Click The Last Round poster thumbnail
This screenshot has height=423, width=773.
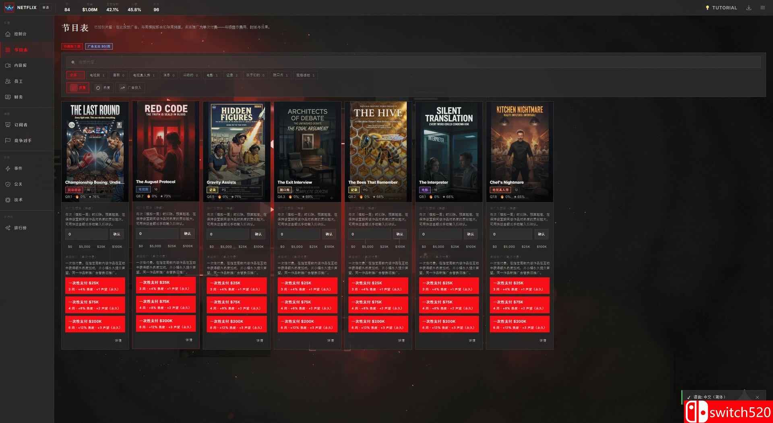click(x=95, y=151)
